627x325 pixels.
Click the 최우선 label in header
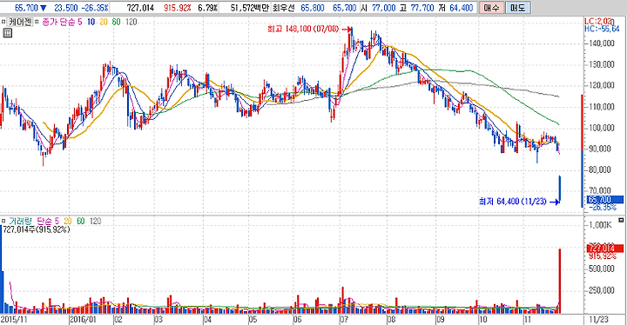(x=283, y=8)
